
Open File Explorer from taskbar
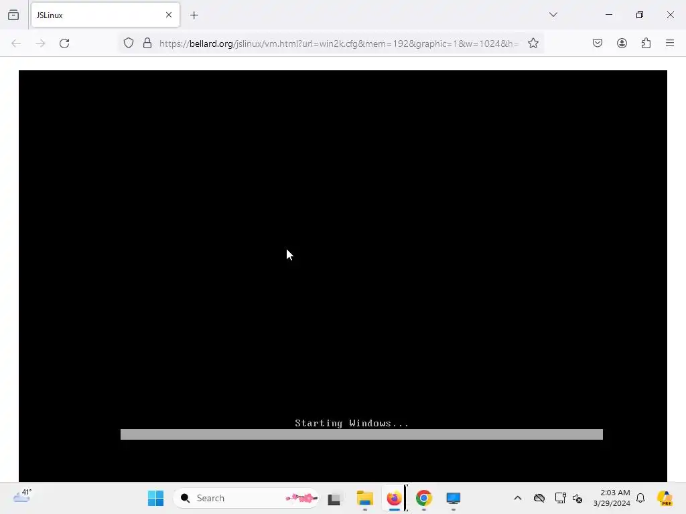pyautogui.click(x=365, y=498)
